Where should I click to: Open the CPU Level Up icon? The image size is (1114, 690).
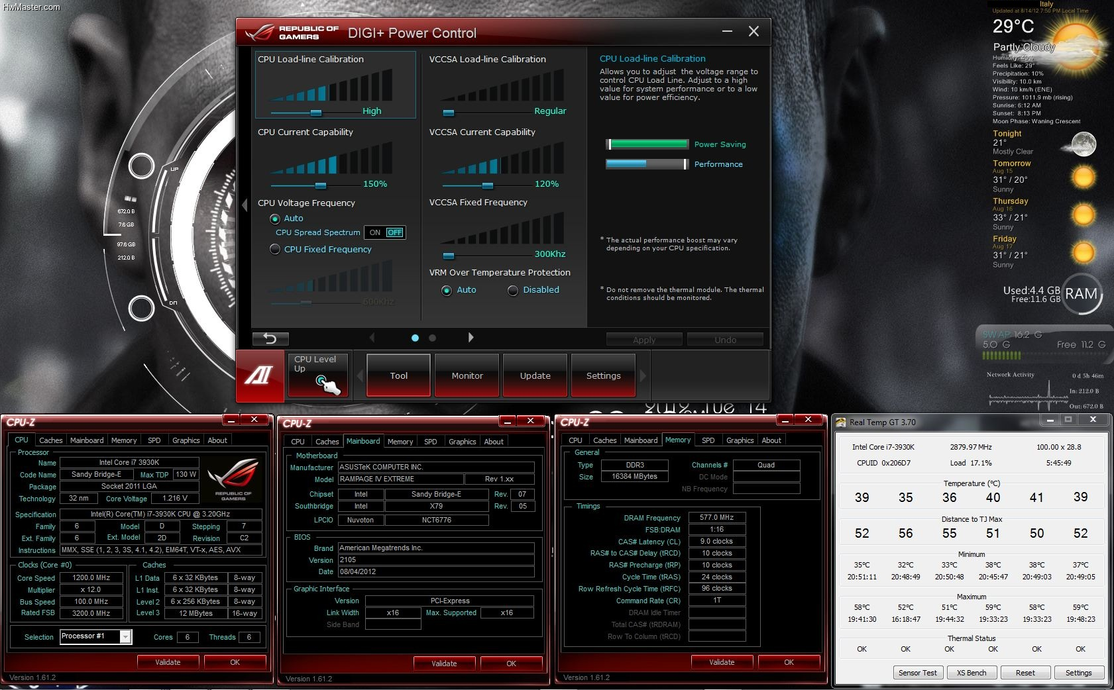click(318, 375)
